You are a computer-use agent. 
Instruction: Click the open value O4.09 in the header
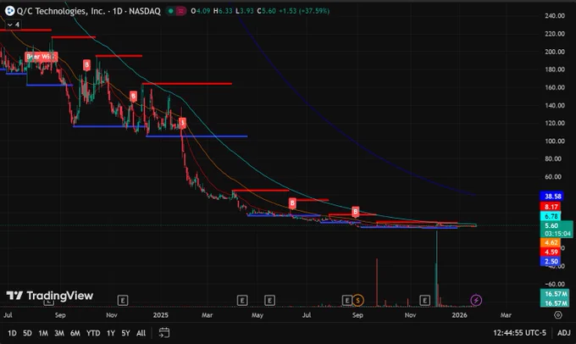click(x=200, y=11)
